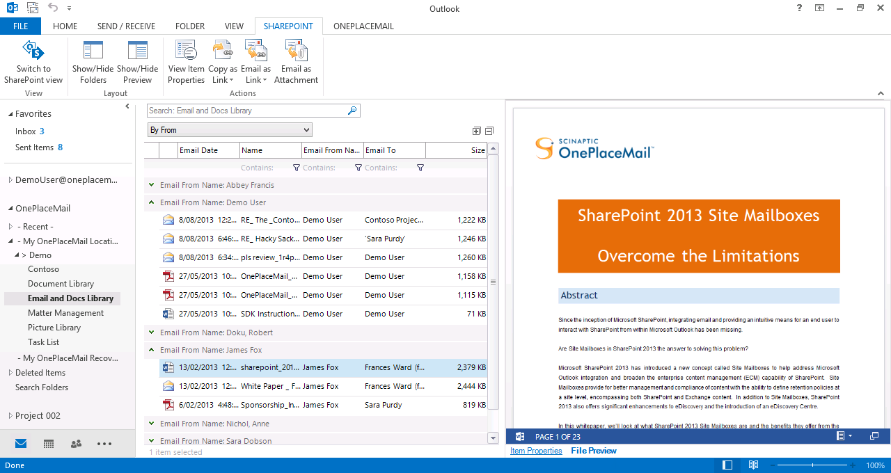Expand the Abbey Francis group

click(151, 185)
